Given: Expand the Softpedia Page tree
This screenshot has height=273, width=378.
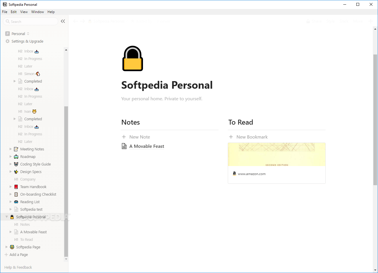Looking at the screenshot, I should click(7, 247).
